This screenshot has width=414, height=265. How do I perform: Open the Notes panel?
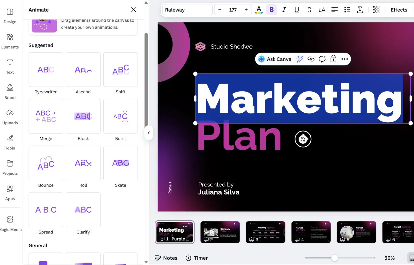(166, 258)
